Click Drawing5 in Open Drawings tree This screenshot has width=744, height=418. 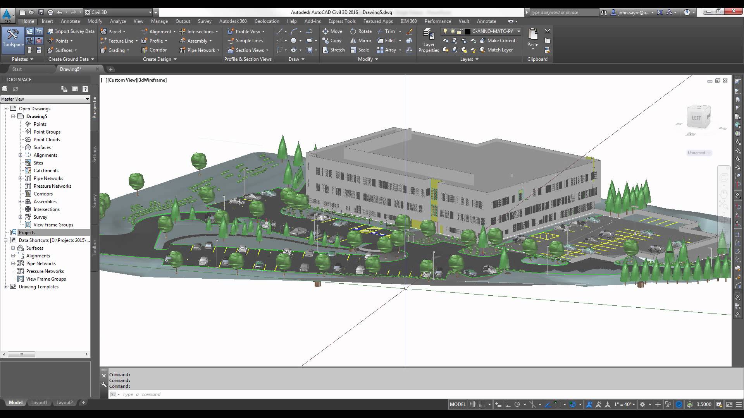pos(36,116)
